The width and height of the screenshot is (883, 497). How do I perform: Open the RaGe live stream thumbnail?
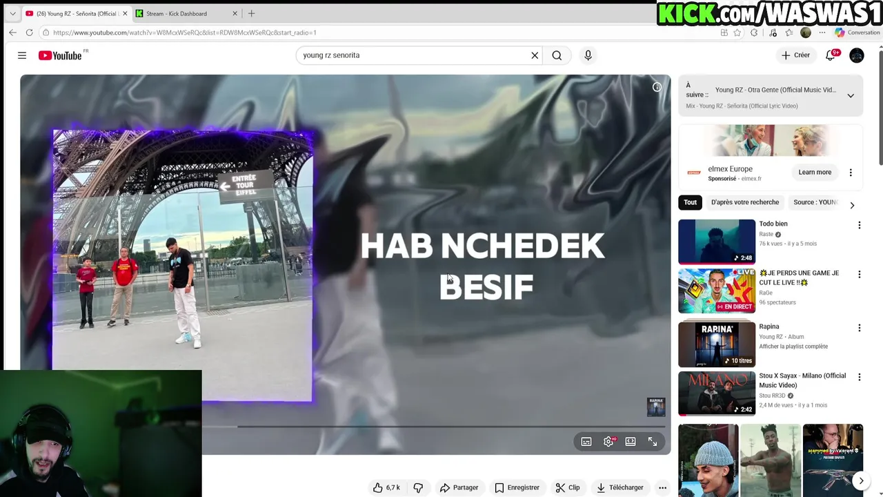coord(717,291)
